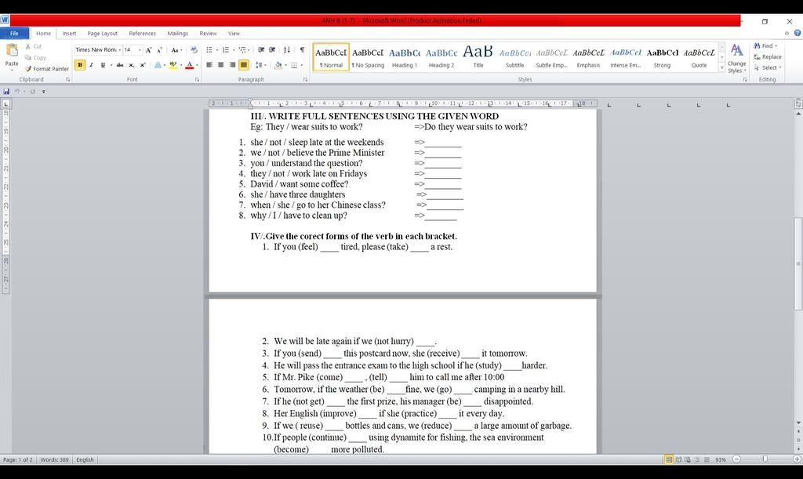
Task: Click the Word Help question icon
Action: click(x=798, y=33)
